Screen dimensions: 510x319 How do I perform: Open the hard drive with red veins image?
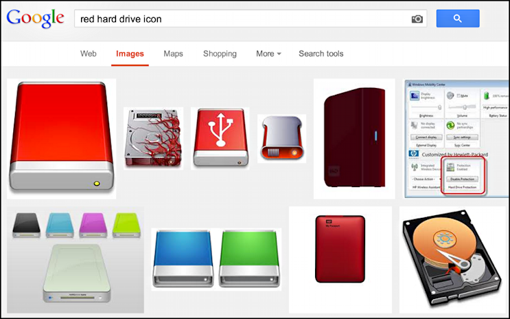click(153, 138)
